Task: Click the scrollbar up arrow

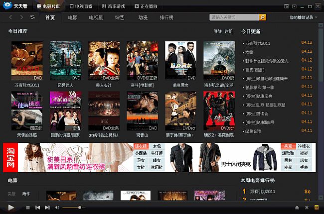Action: point(321,25)
